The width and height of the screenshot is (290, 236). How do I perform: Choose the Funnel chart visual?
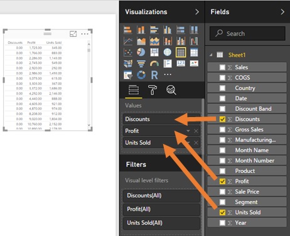point(141,63)
